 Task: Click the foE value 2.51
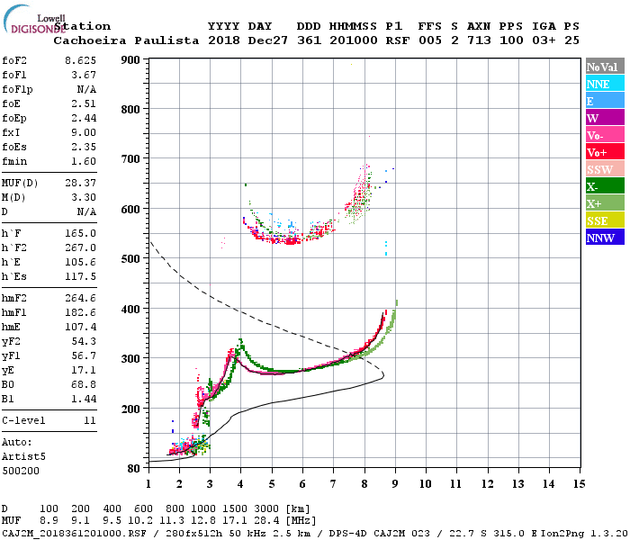click(84, 103)
